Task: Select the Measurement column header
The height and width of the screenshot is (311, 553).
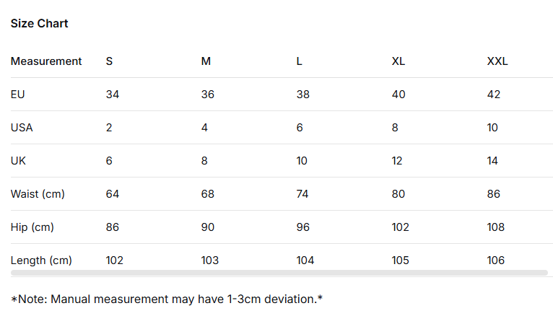Action: point(46,61)
